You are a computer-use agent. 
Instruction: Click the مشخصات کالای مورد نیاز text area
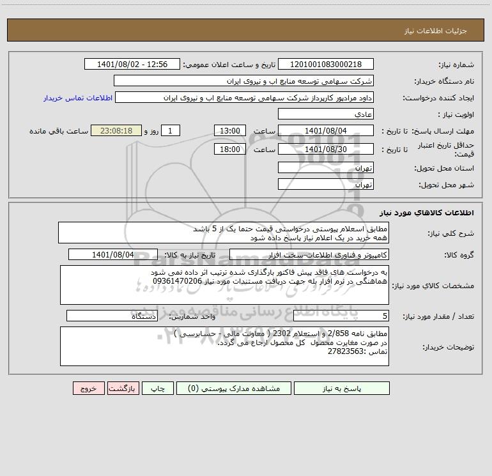coord(224,285)
